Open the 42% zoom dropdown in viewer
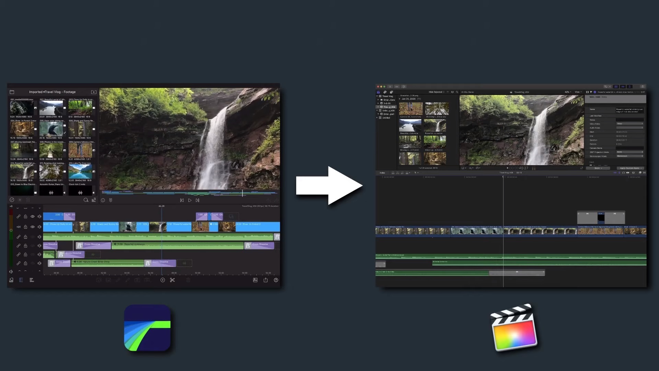The width and height of the screenshot is (659, 371). [x=567, y=92]
